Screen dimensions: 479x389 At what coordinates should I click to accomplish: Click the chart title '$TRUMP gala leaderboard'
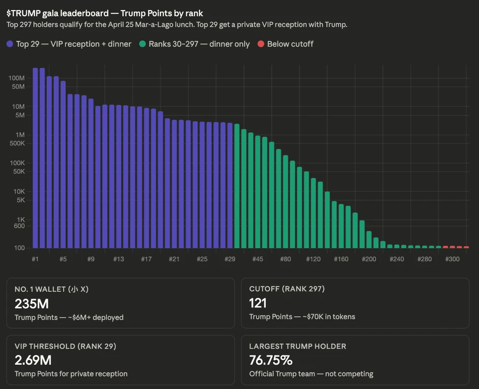click(x=57, y=14)
